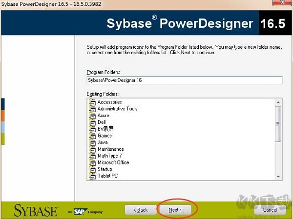Close the setup window
Image resolution: width=293 pixels, height=220 pixels.
point(283,2)
